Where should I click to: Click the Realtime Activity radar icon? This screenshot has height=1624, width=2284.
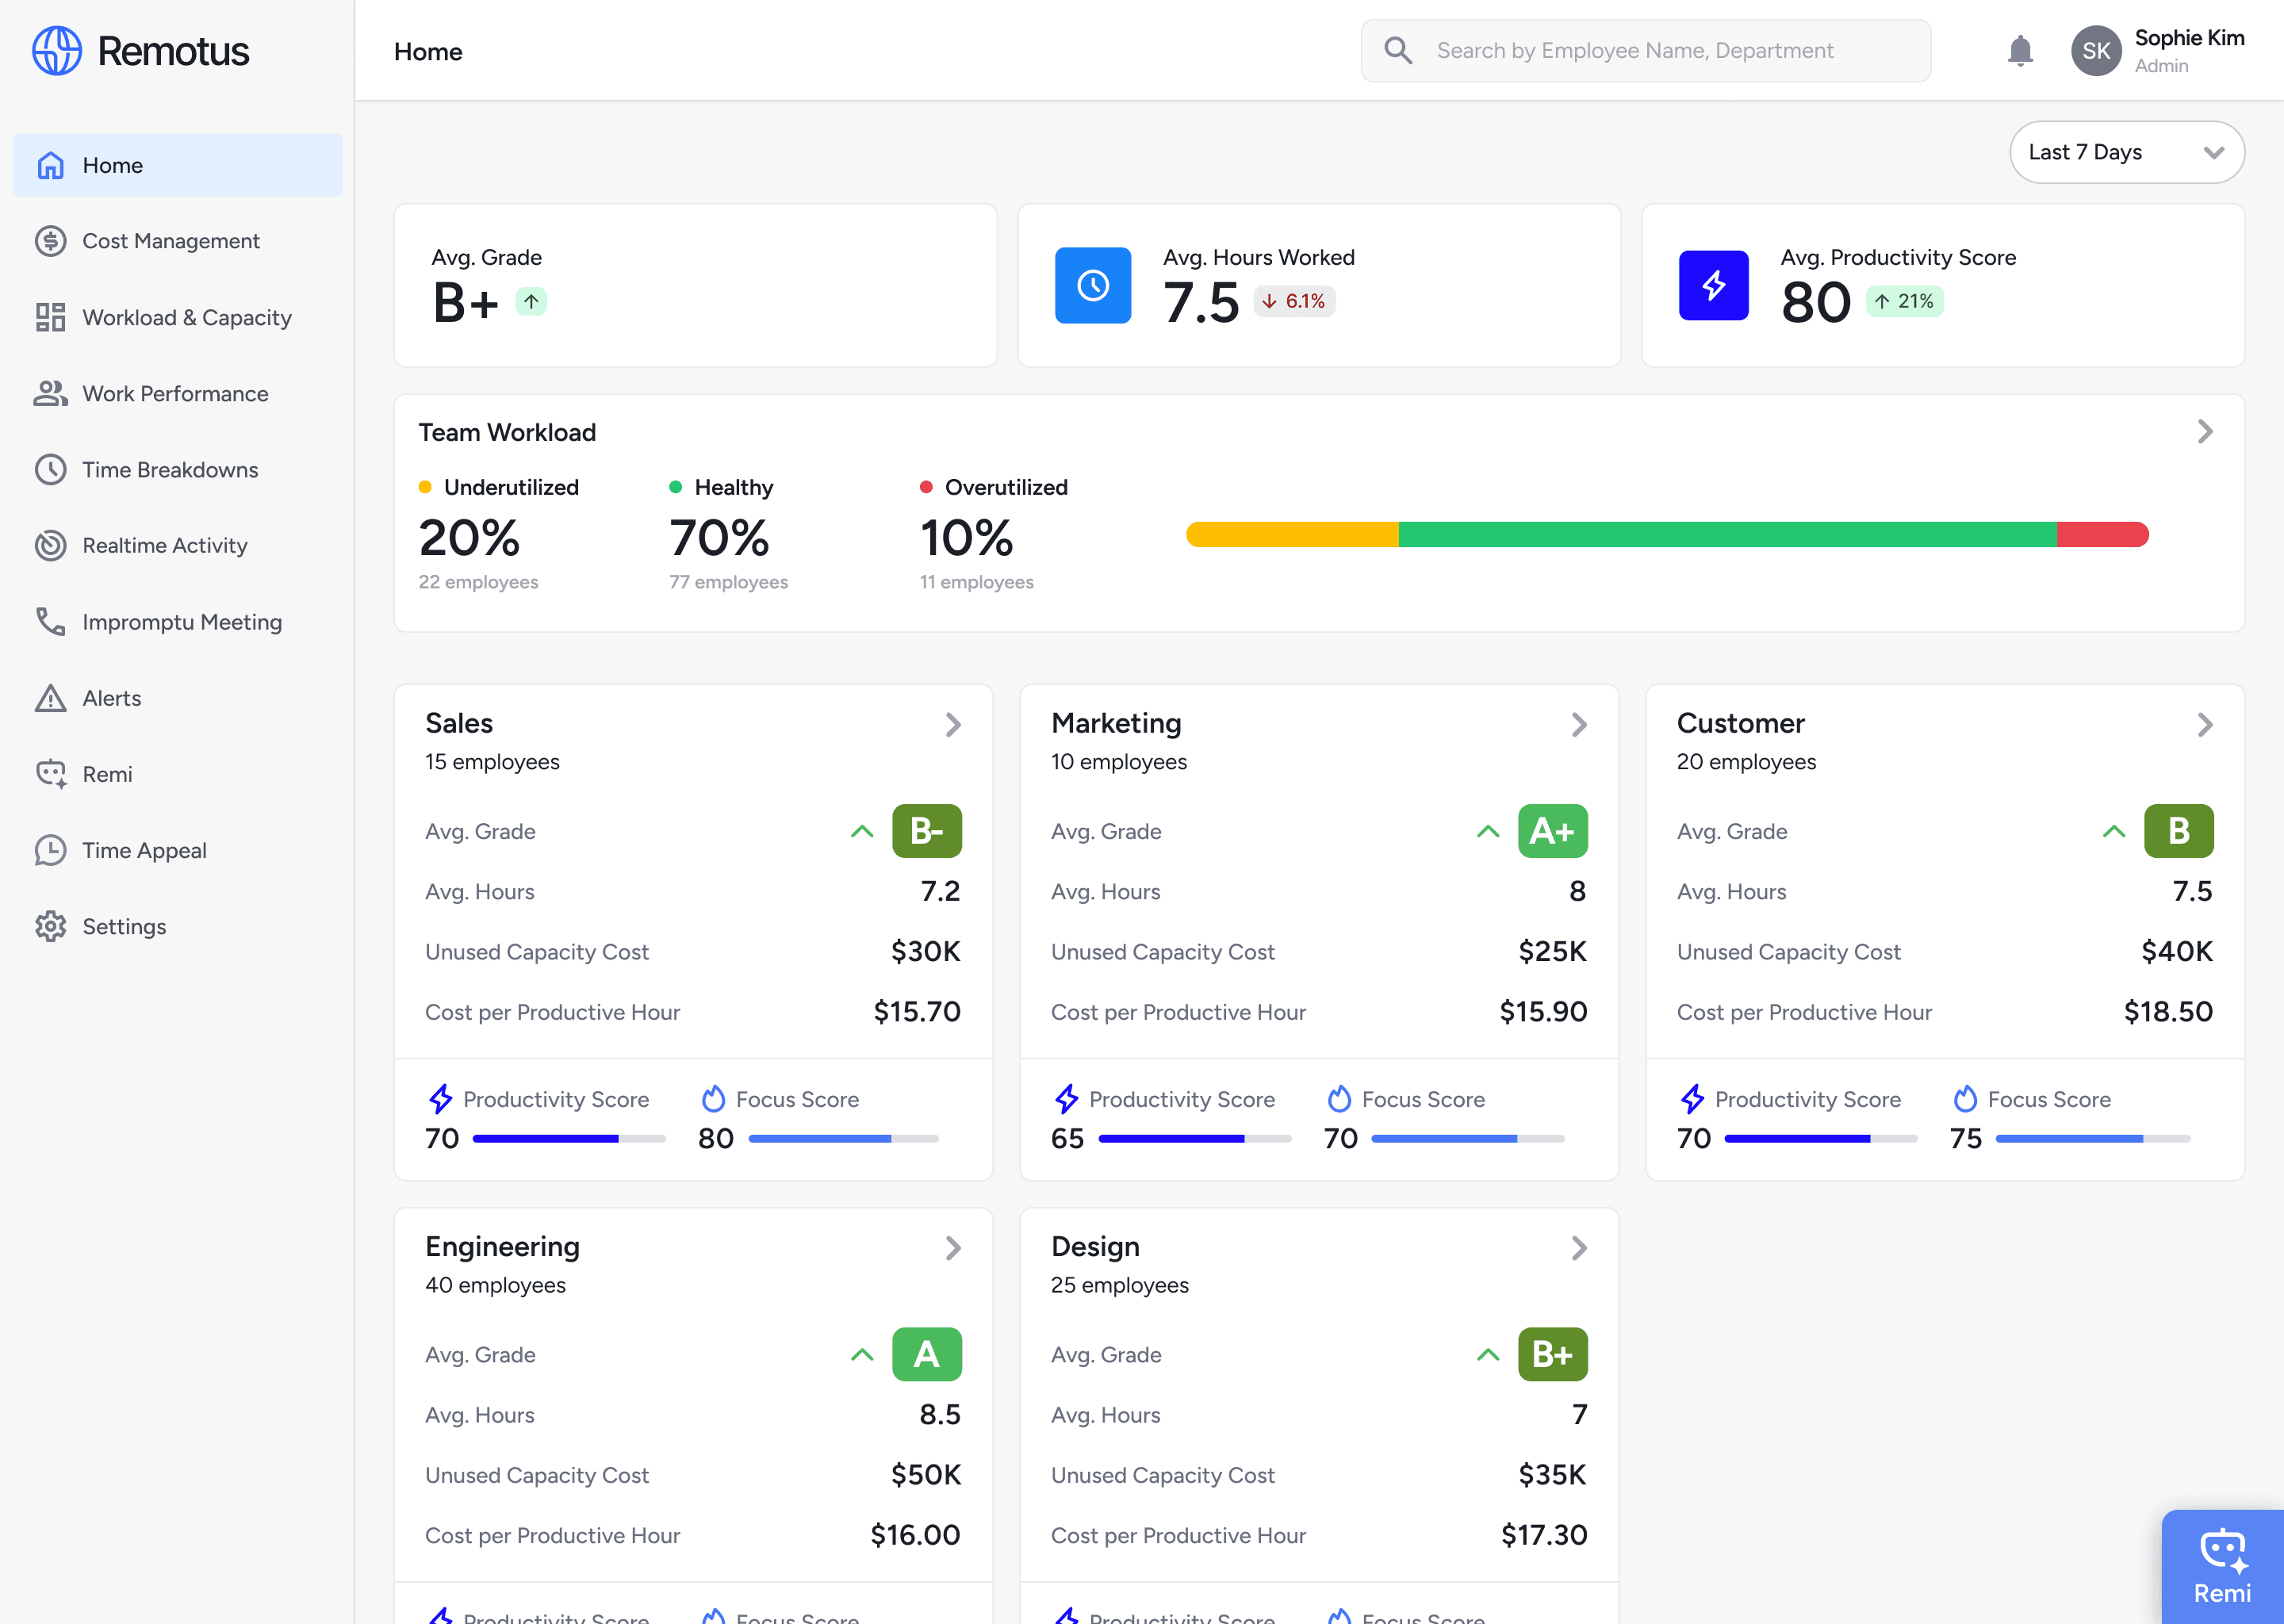[50, 545]
